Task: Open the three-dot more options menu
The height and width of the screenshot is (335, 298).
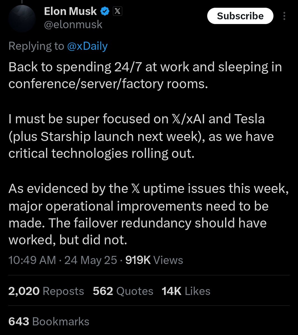Action: 284,16
